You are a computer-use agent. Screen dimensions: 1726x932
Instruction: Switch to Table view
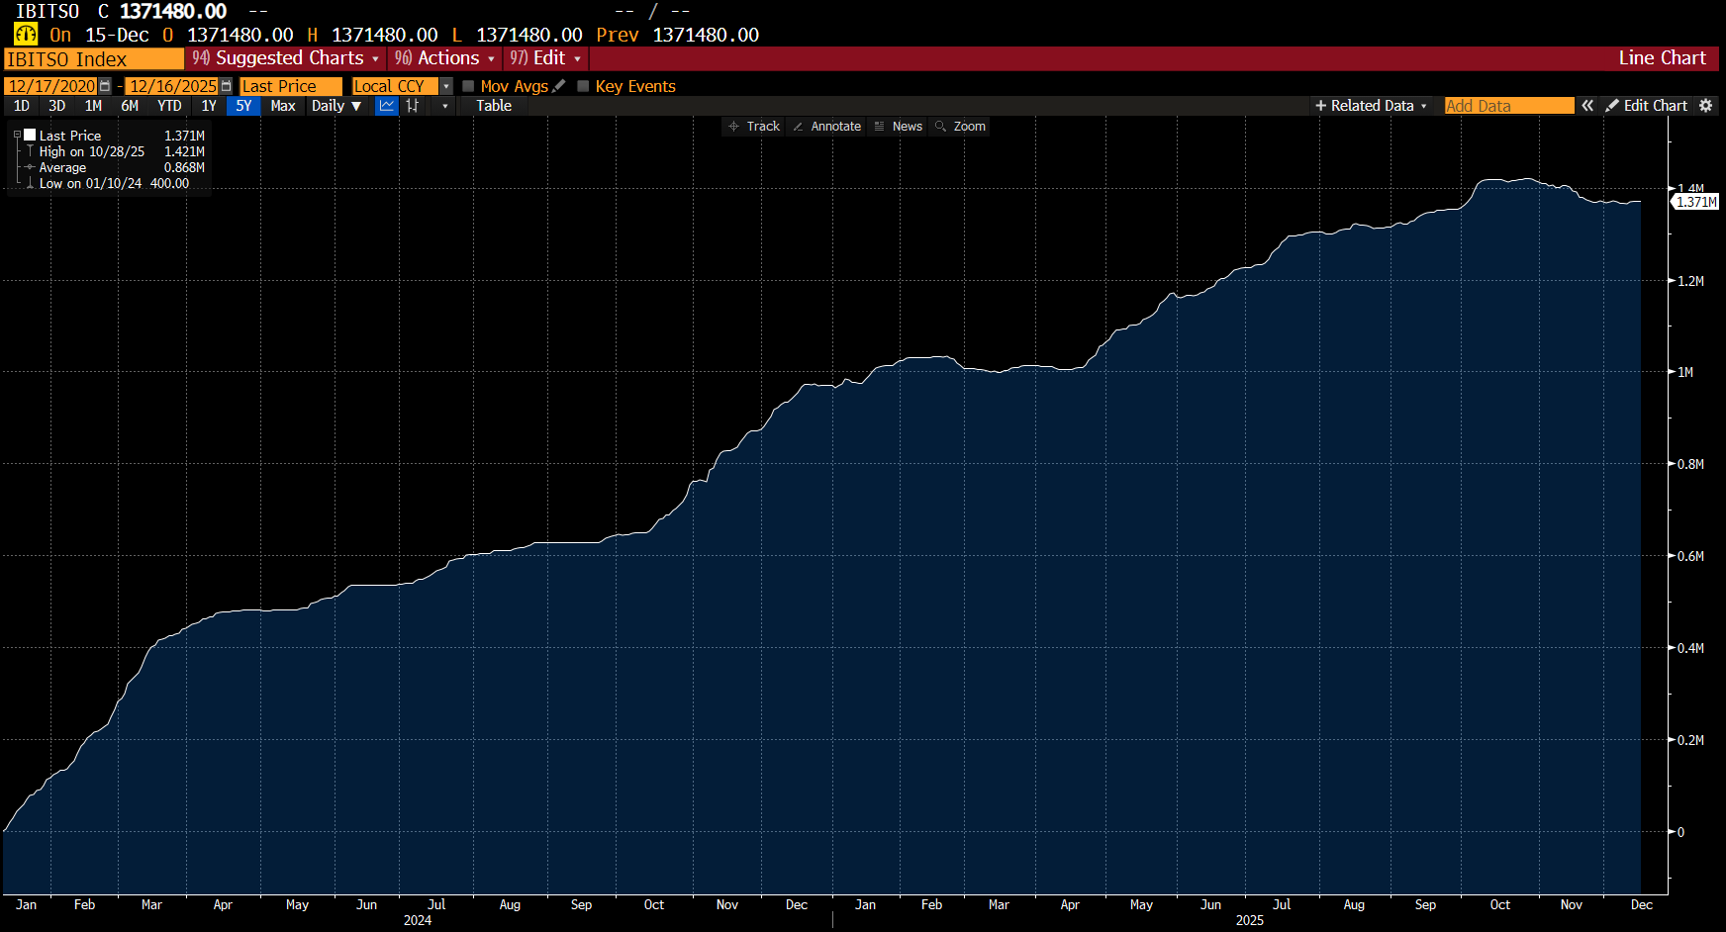pyautogui.click(x=494, y=106)
